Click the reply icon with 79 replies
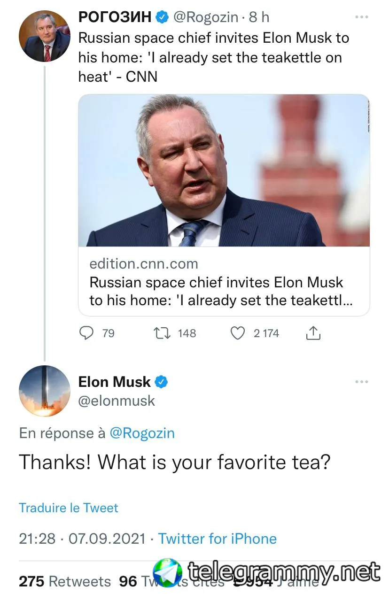This screenshot has width=389, height=601. [86, 333]
